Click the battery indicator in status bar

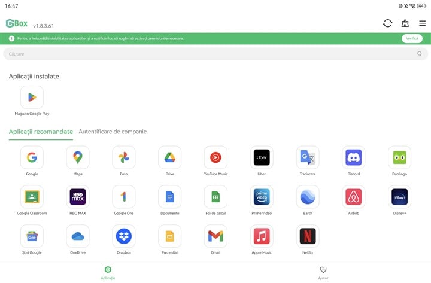[421, 6]
